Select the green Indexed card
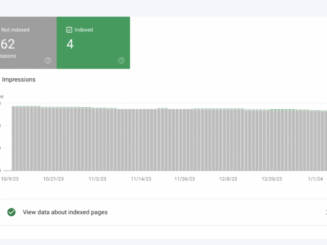327x245 pixels. [x=94, y=43]
